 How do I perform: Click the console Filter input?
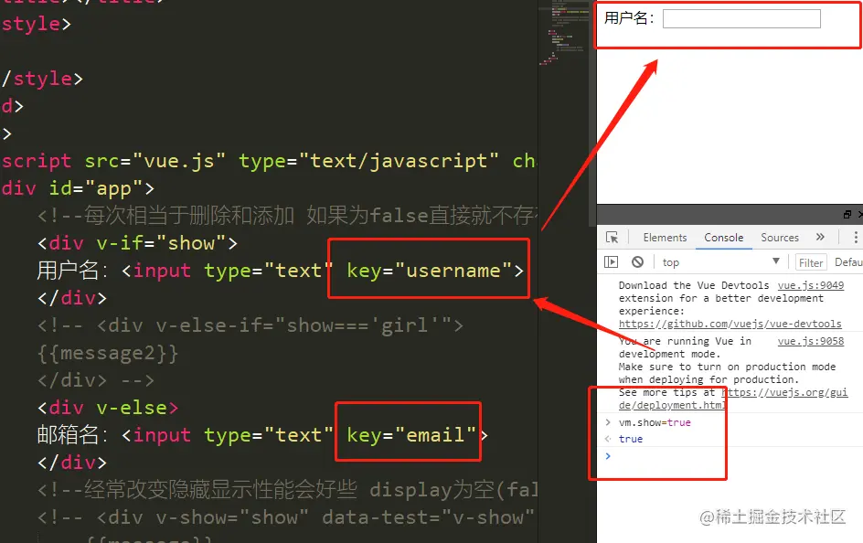pos(811,262)
